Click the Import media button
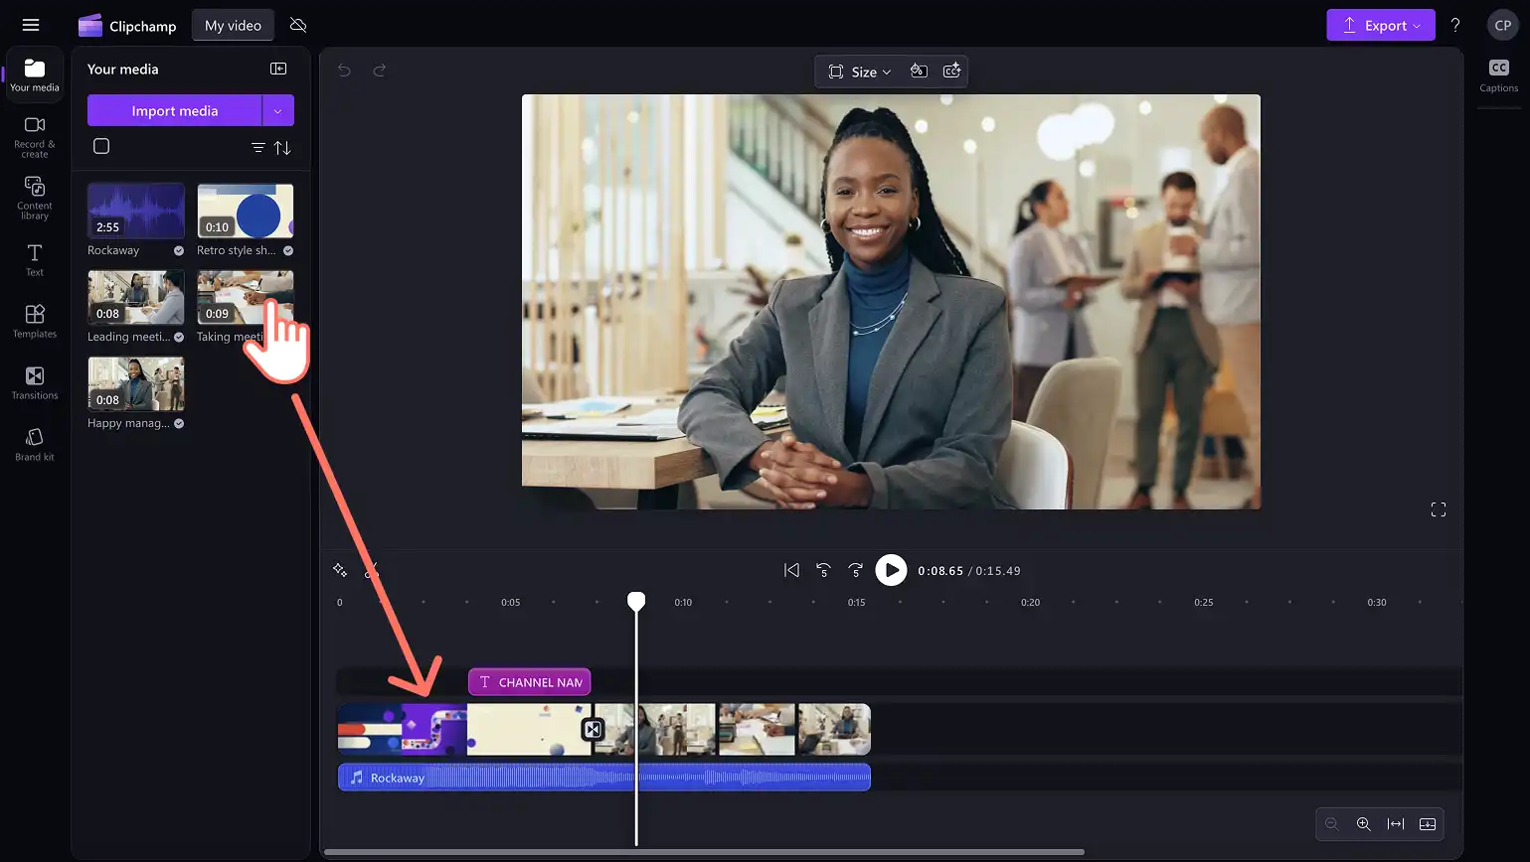The image size is (1530, 862). [175, 111]
